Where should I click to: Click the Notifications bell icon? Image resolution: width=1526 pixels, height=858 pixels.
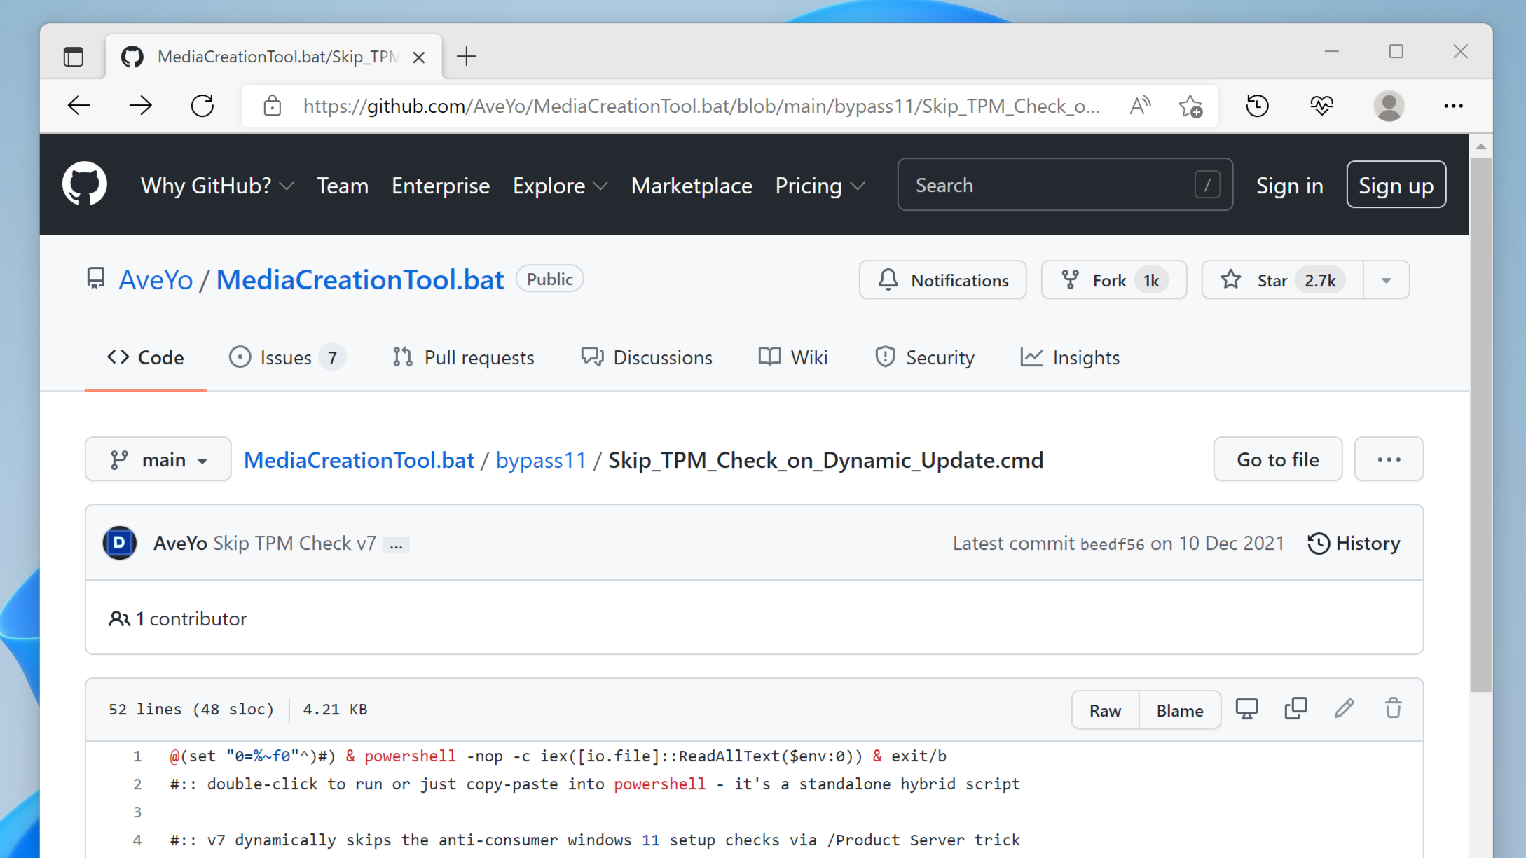tap(890, 279)
